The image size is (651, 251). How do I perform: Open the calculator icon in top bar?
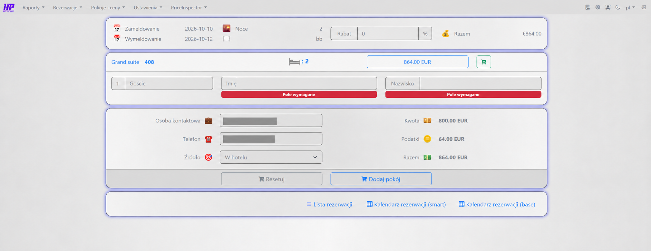point(588,7)
